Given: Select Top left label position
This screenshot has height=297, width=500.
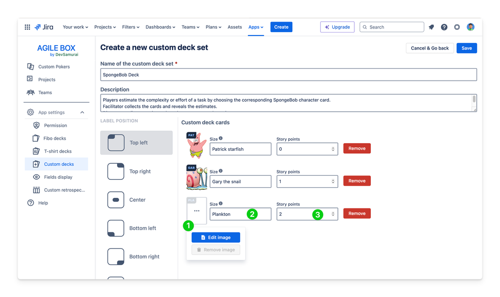Looking at the screenshot, I should coord(137,143).
